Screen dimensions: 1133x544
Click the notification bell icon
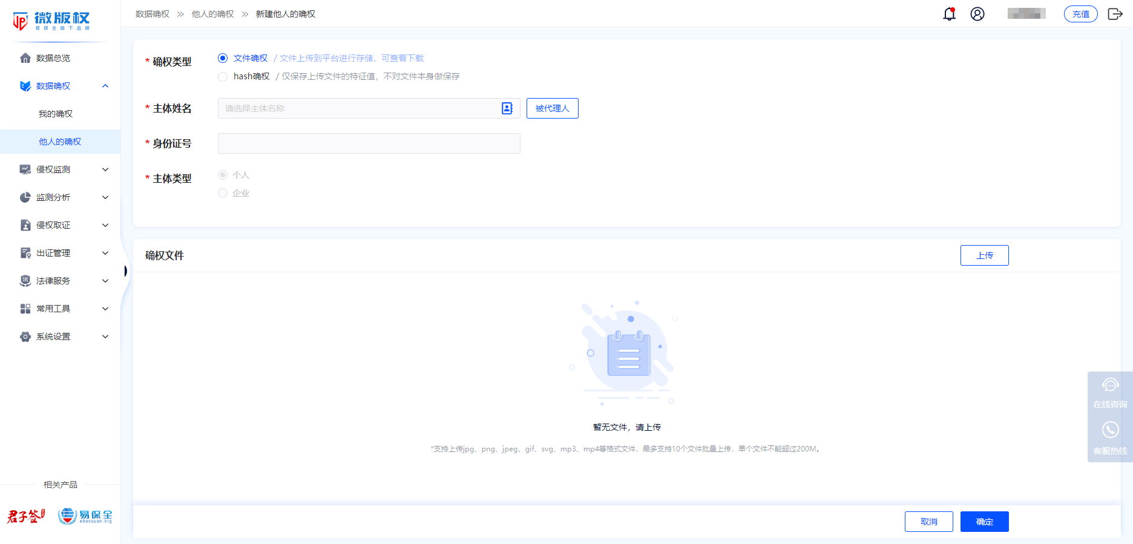(x=949, y=14)
